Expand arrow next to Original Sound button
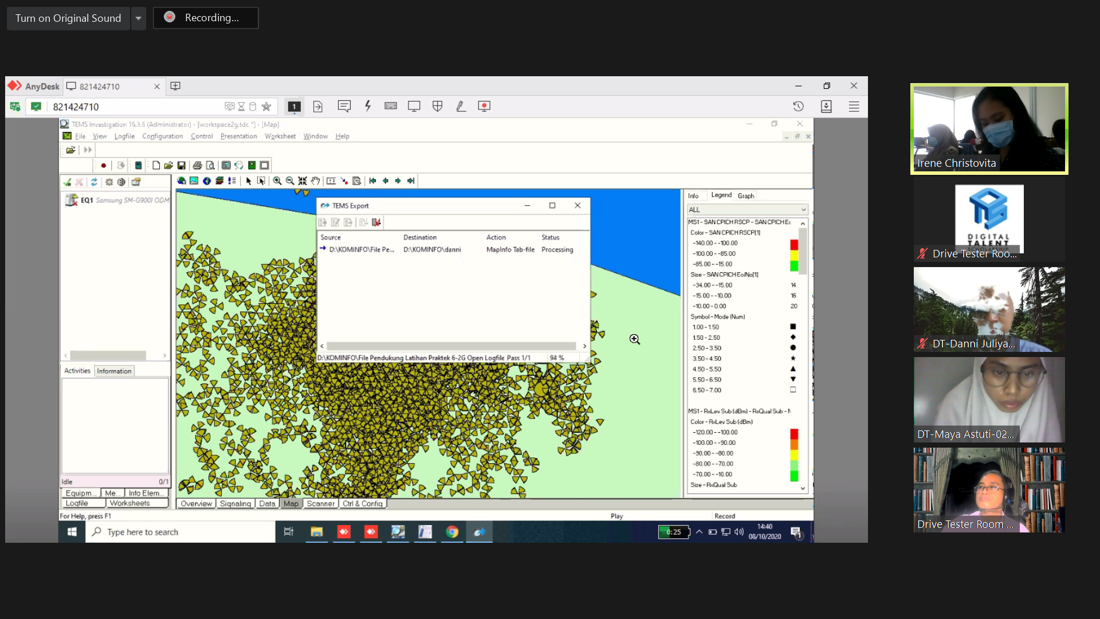Image resolution: width=1100 pixels, height=619 pixels. (139, 18)
